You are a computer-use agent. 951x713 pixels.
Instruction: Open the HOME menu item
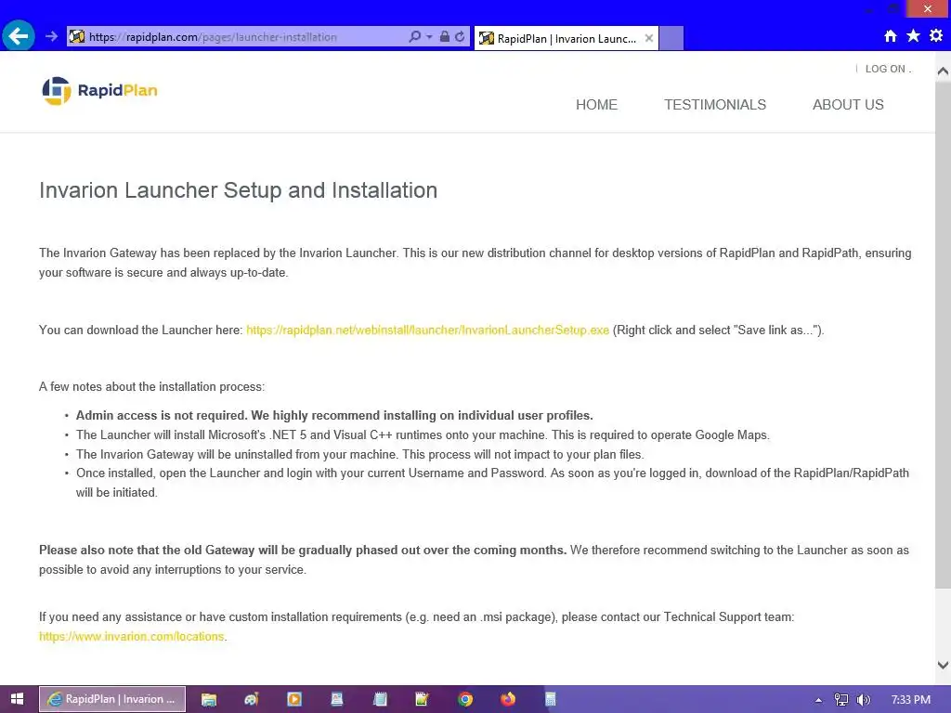pyautogui.click(x=596, y=105)
